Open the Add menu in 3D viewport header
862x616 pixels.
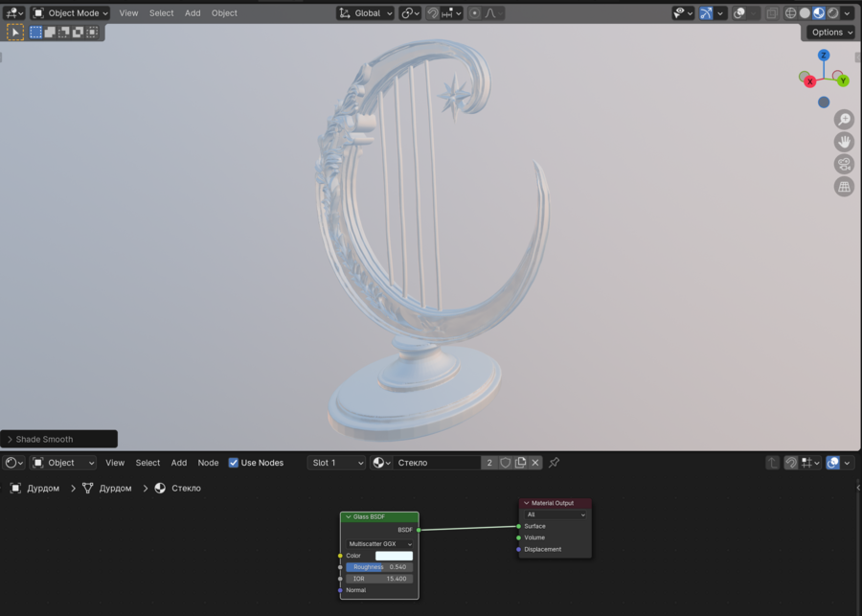[193, 13]
